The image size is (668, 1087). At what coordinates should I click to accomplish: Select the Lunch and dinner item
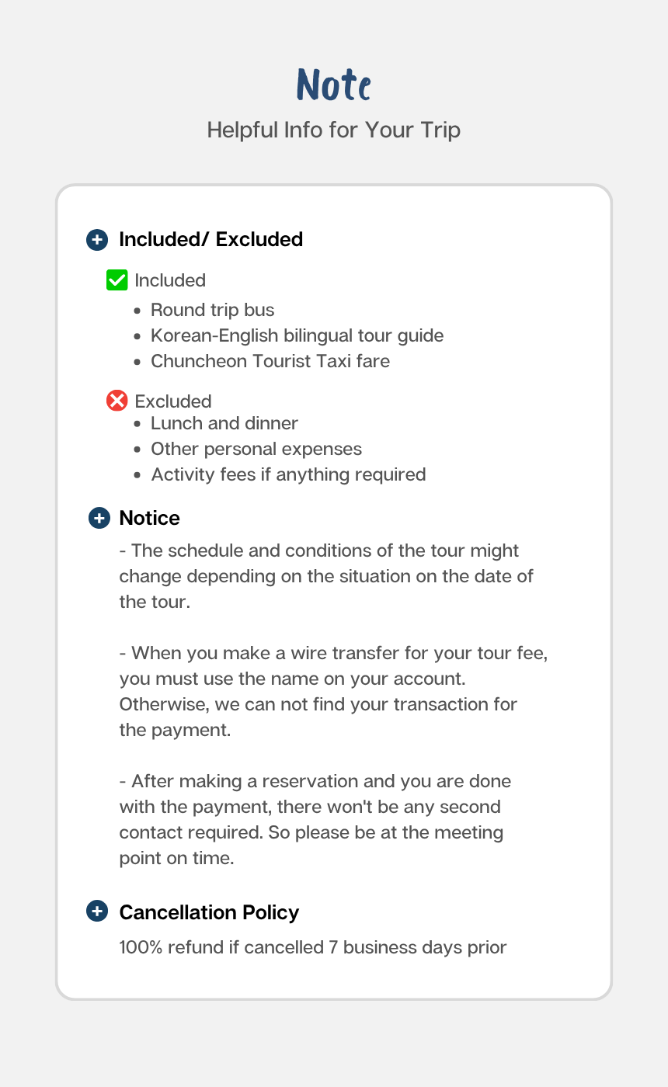click(224, 423)
